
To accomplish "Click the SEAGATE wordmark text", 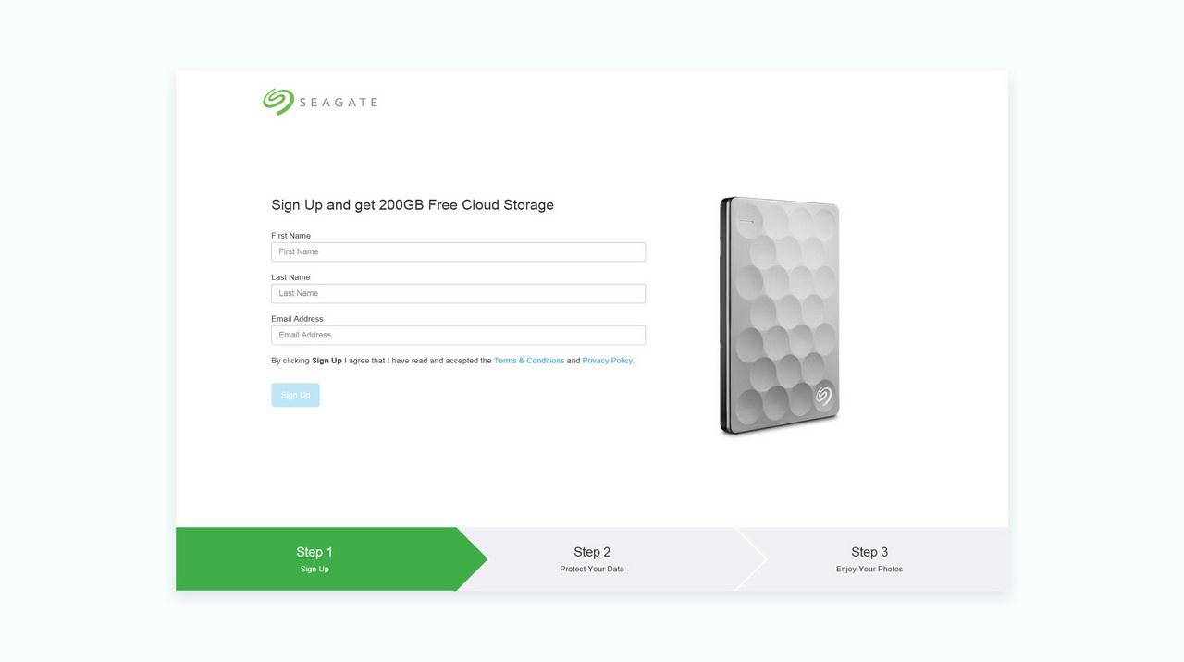I will point(339,103).
